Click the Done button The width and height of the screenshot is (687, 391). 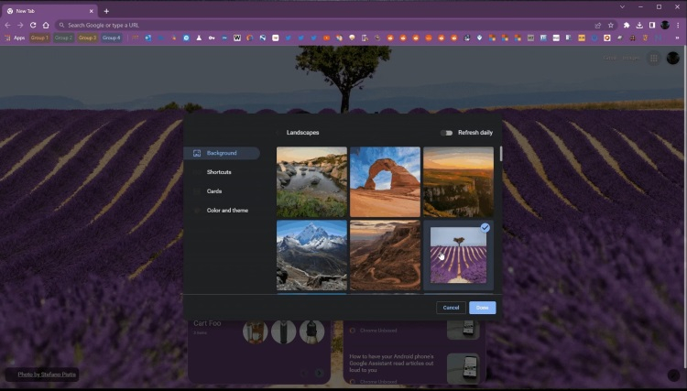(x=483, y=308)
